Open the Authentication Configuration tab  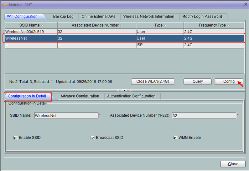(131, 96)
